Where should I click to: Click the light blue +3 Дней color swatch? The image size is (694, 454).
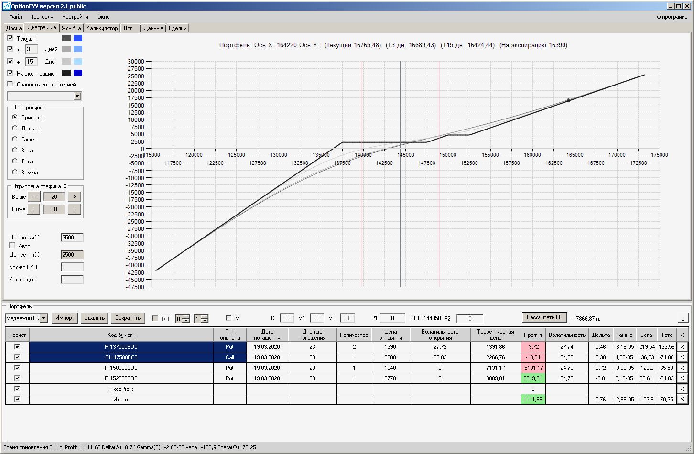click(x=78, y=49)
